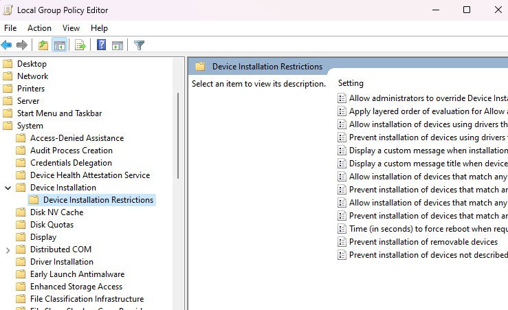Expand the Distributed COM tree node
This screenshot has height=310, width=508.
[8, 250]
